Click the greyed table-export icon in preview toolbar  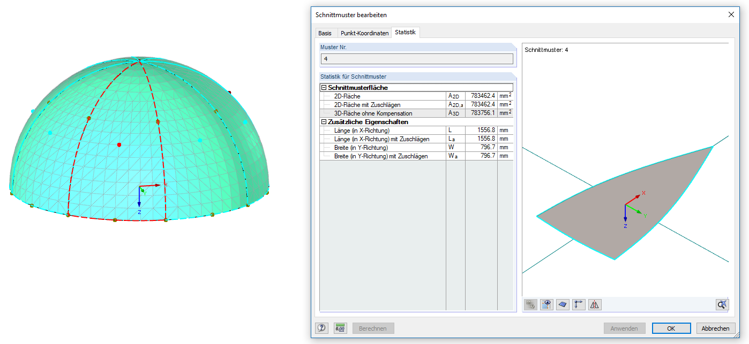(x=530, y=304)
